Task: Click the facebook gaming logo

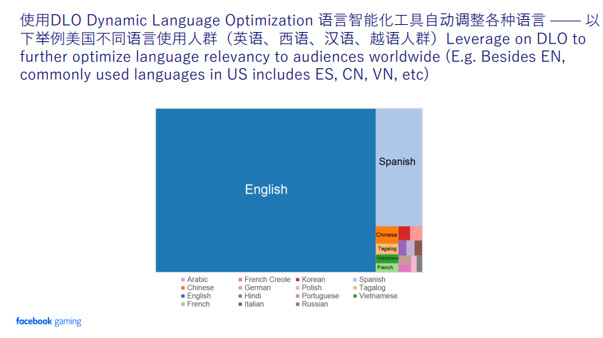Action: 48,322
